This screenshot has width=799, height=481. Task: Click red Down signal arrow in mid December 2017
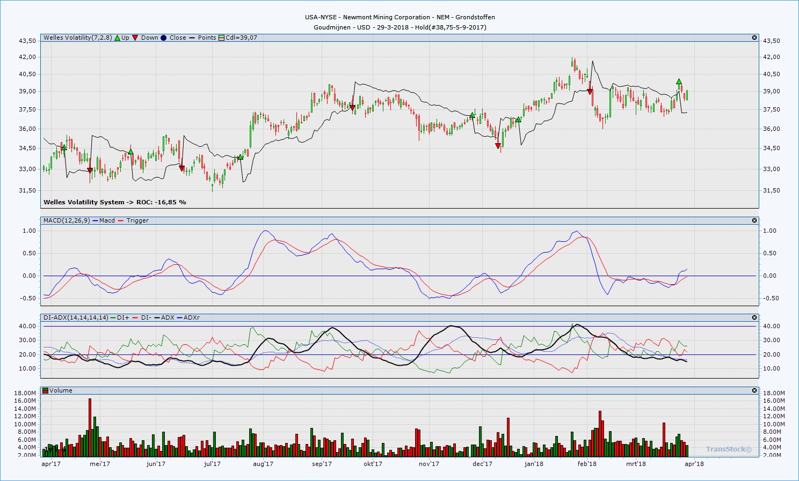[x=498, y=146]
